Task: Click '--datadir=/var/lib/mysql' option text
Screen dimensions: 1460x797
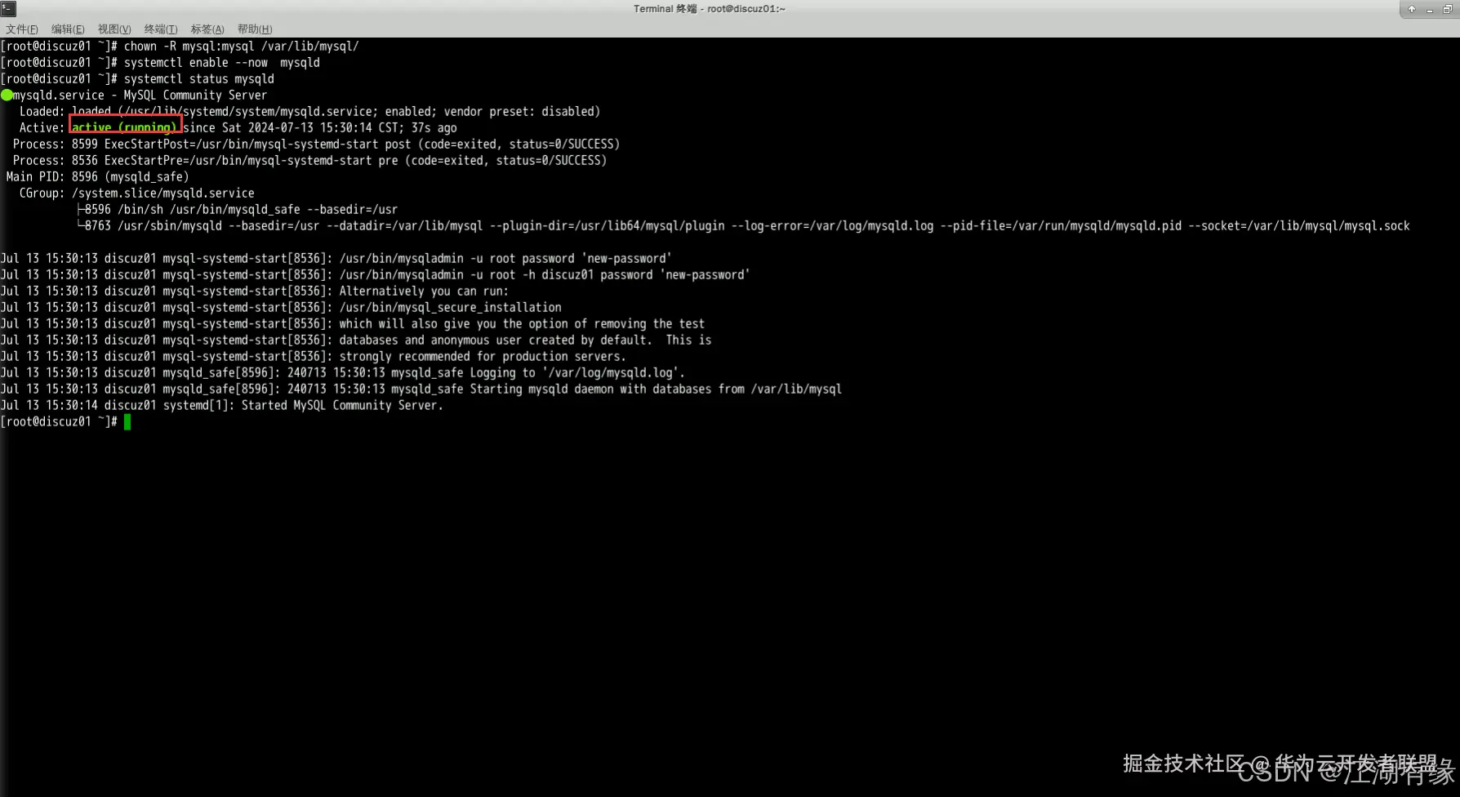Action: point(405,226)
